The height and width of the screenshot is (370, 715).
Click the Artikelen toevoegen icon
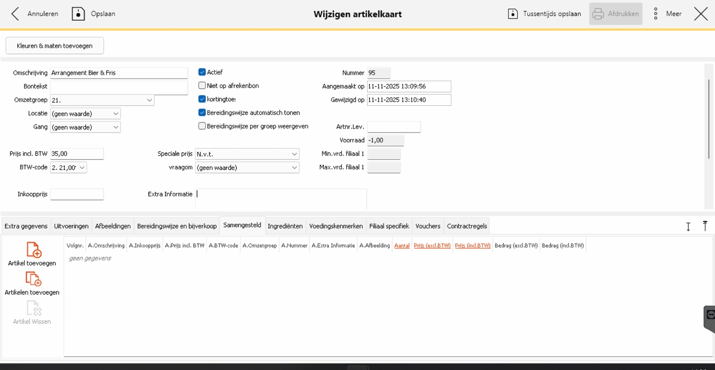click(33, 279)
